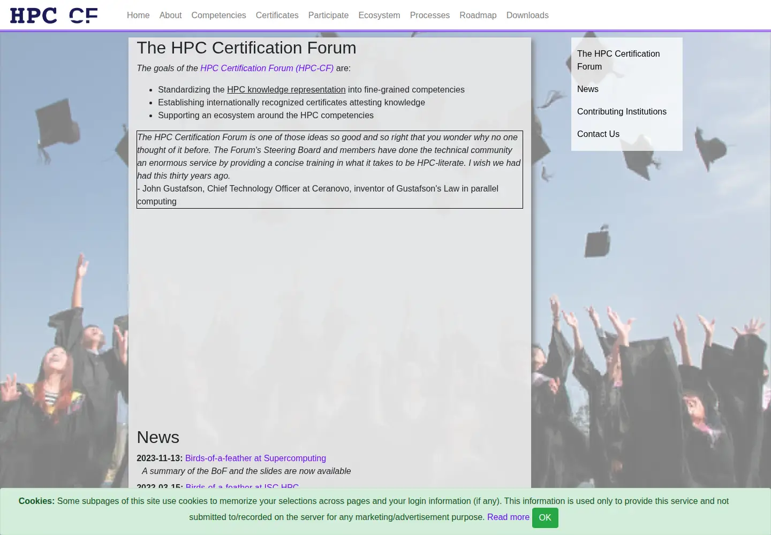Click the 2023-11-13 news date

[160, 458]
